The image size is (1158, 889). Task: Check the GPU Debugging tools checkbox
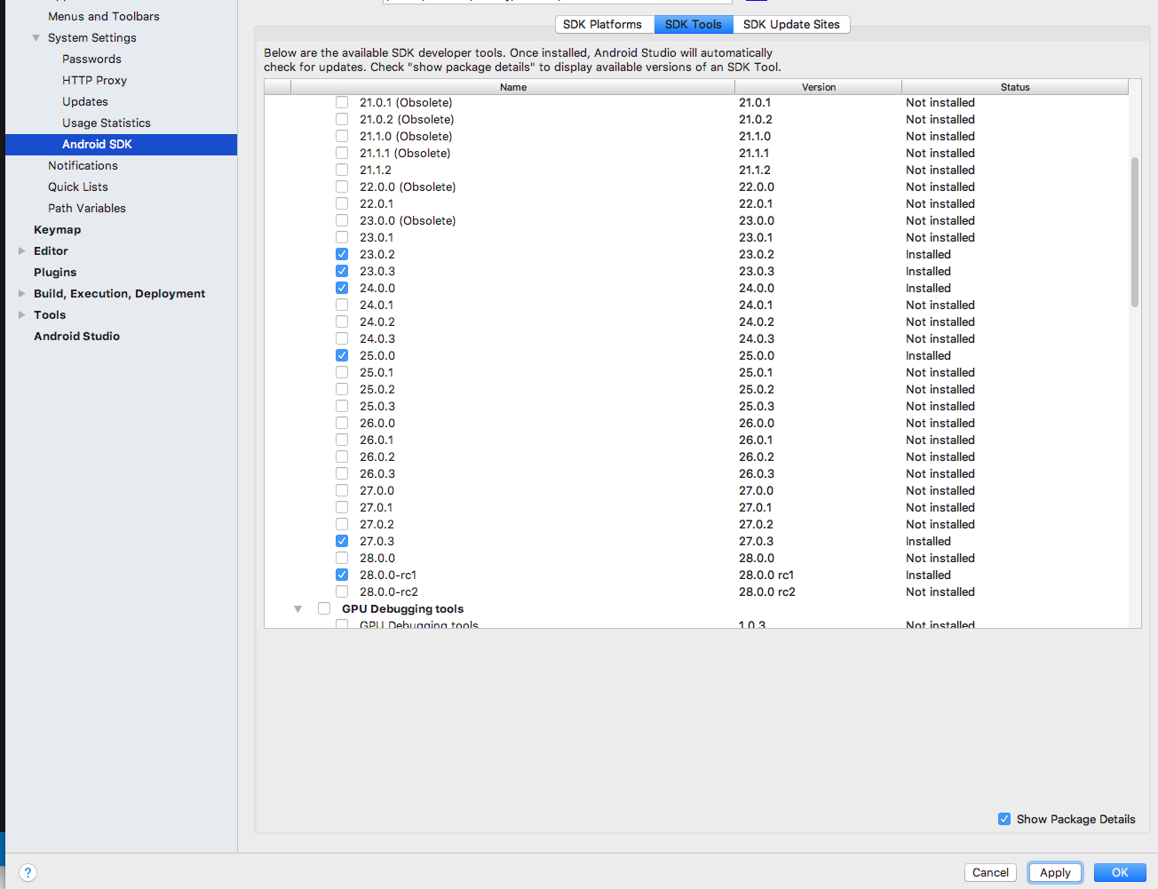[324, 608]
